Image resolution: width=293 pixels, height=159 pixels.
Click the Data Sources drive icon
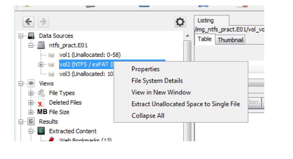31,36
